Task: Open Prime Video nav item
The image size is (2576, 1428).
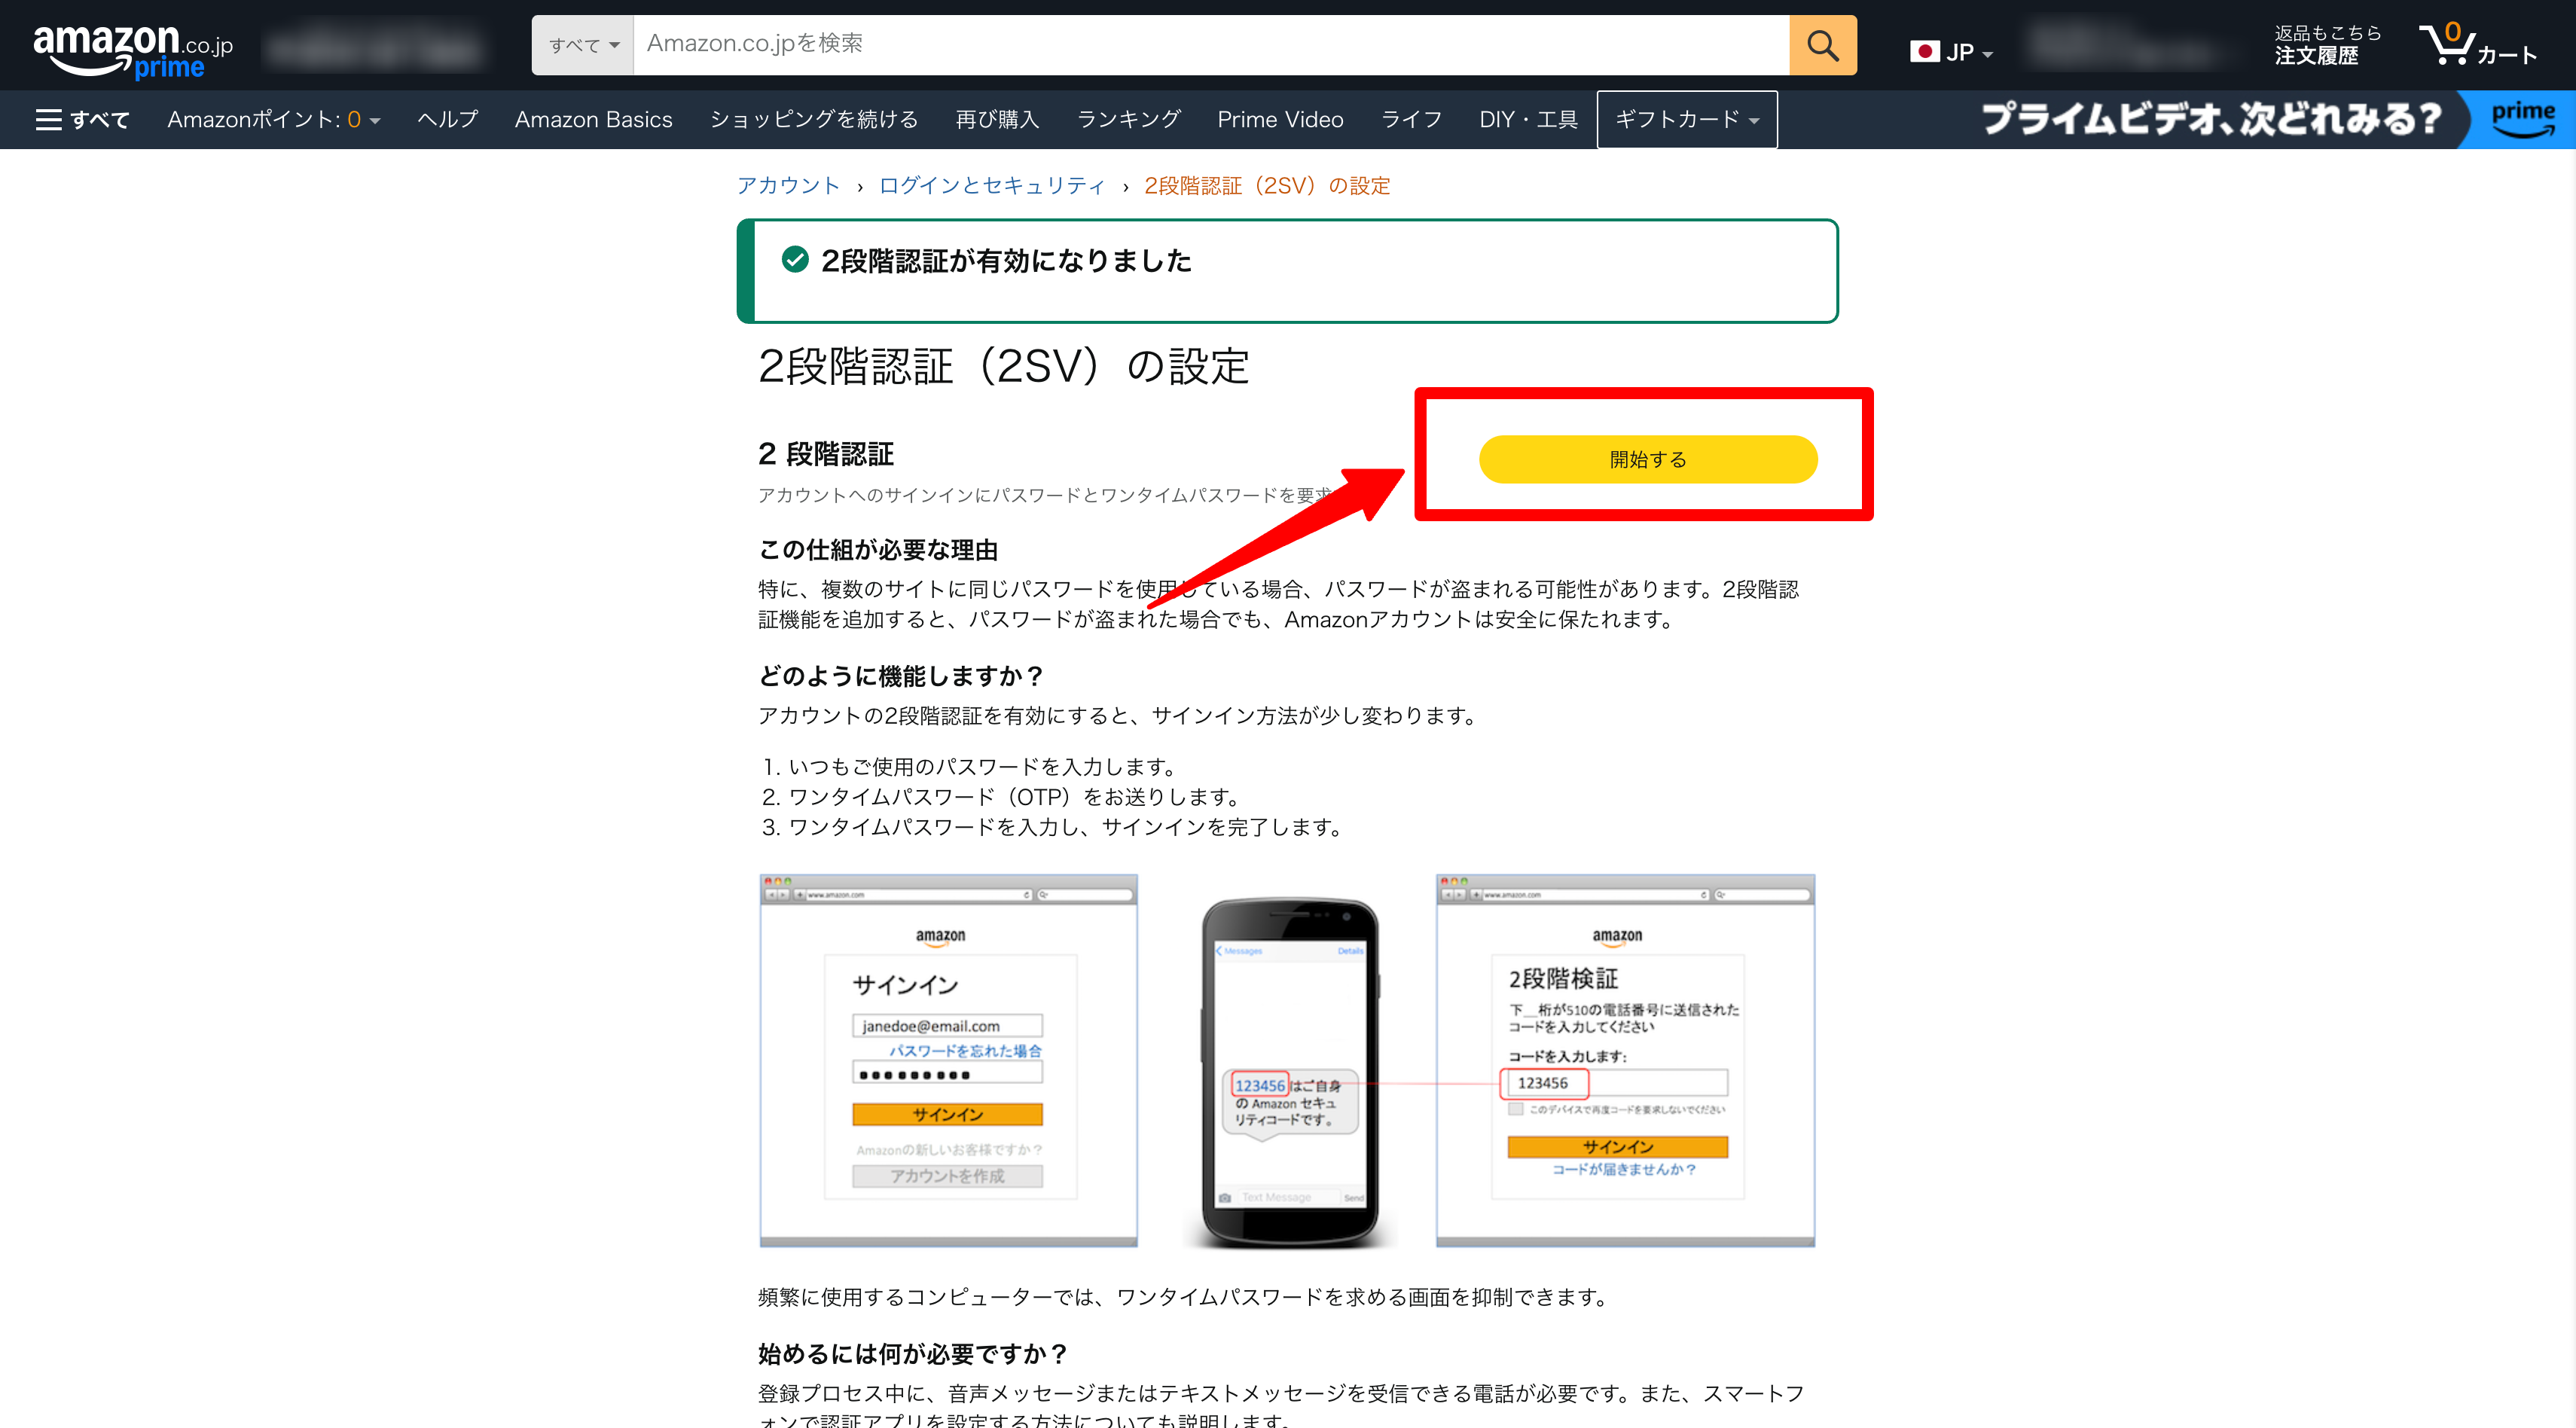Action: pos(1280,120)
